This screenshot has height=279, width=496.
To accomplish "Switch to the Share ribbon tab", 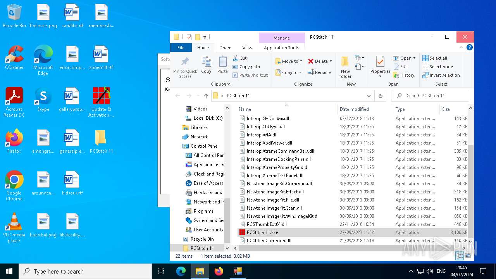I will pyautogui.click(x=226, y=48).
